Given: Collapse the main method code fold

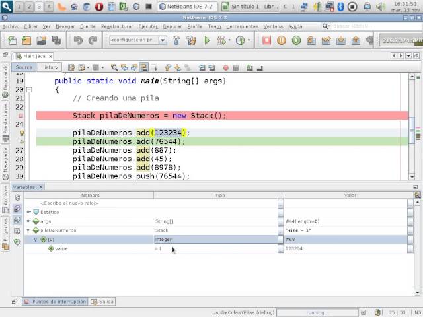Looking at the screenshot, I should tap(29, 90).
